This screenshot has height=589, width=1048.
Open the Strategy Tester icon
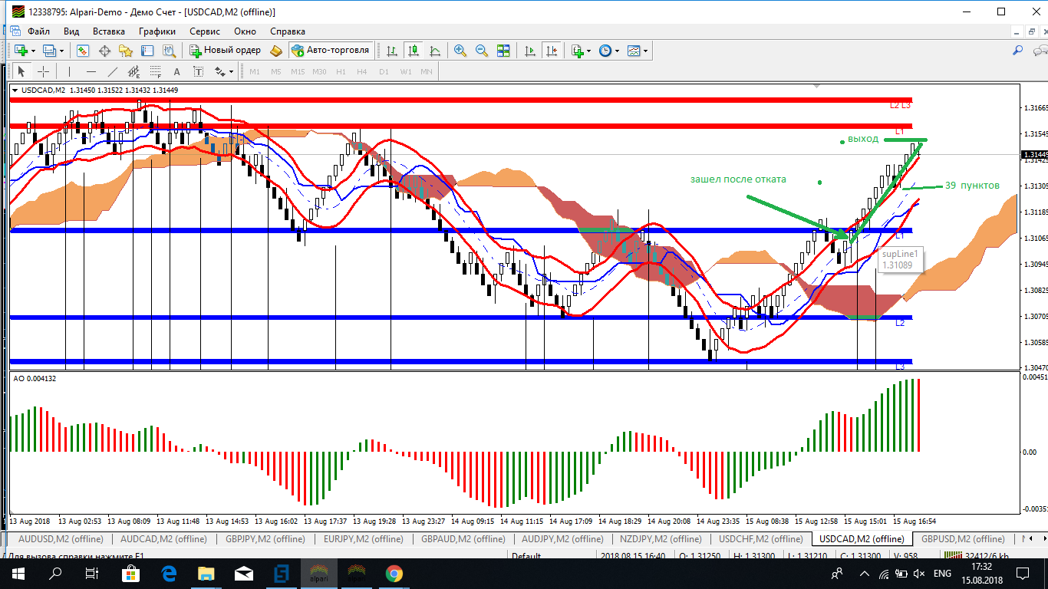(x=169, y=51)
